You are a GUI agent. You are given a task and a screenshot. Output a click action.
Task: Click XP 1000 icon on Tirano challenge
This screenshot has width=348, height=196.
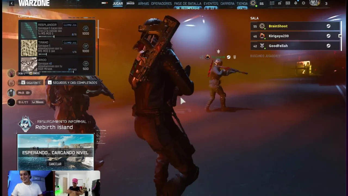click(86, 46)
